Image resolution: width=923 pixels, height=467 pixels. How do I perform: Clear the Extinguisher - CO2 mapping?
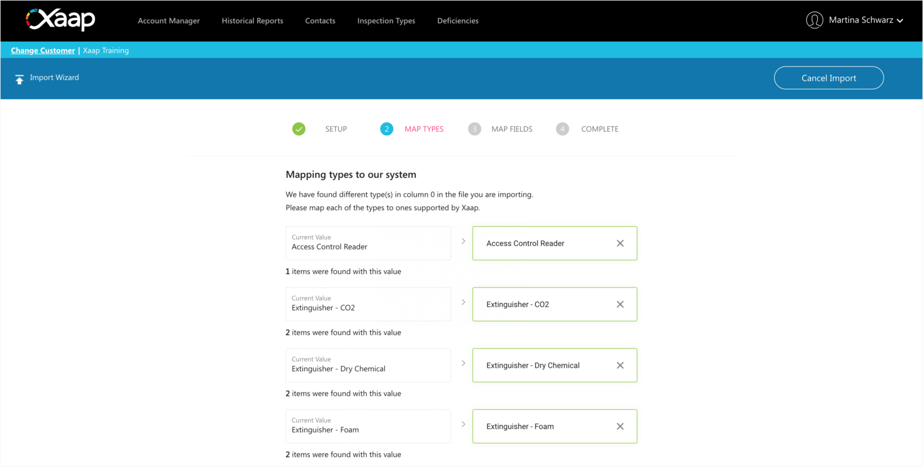620,305
